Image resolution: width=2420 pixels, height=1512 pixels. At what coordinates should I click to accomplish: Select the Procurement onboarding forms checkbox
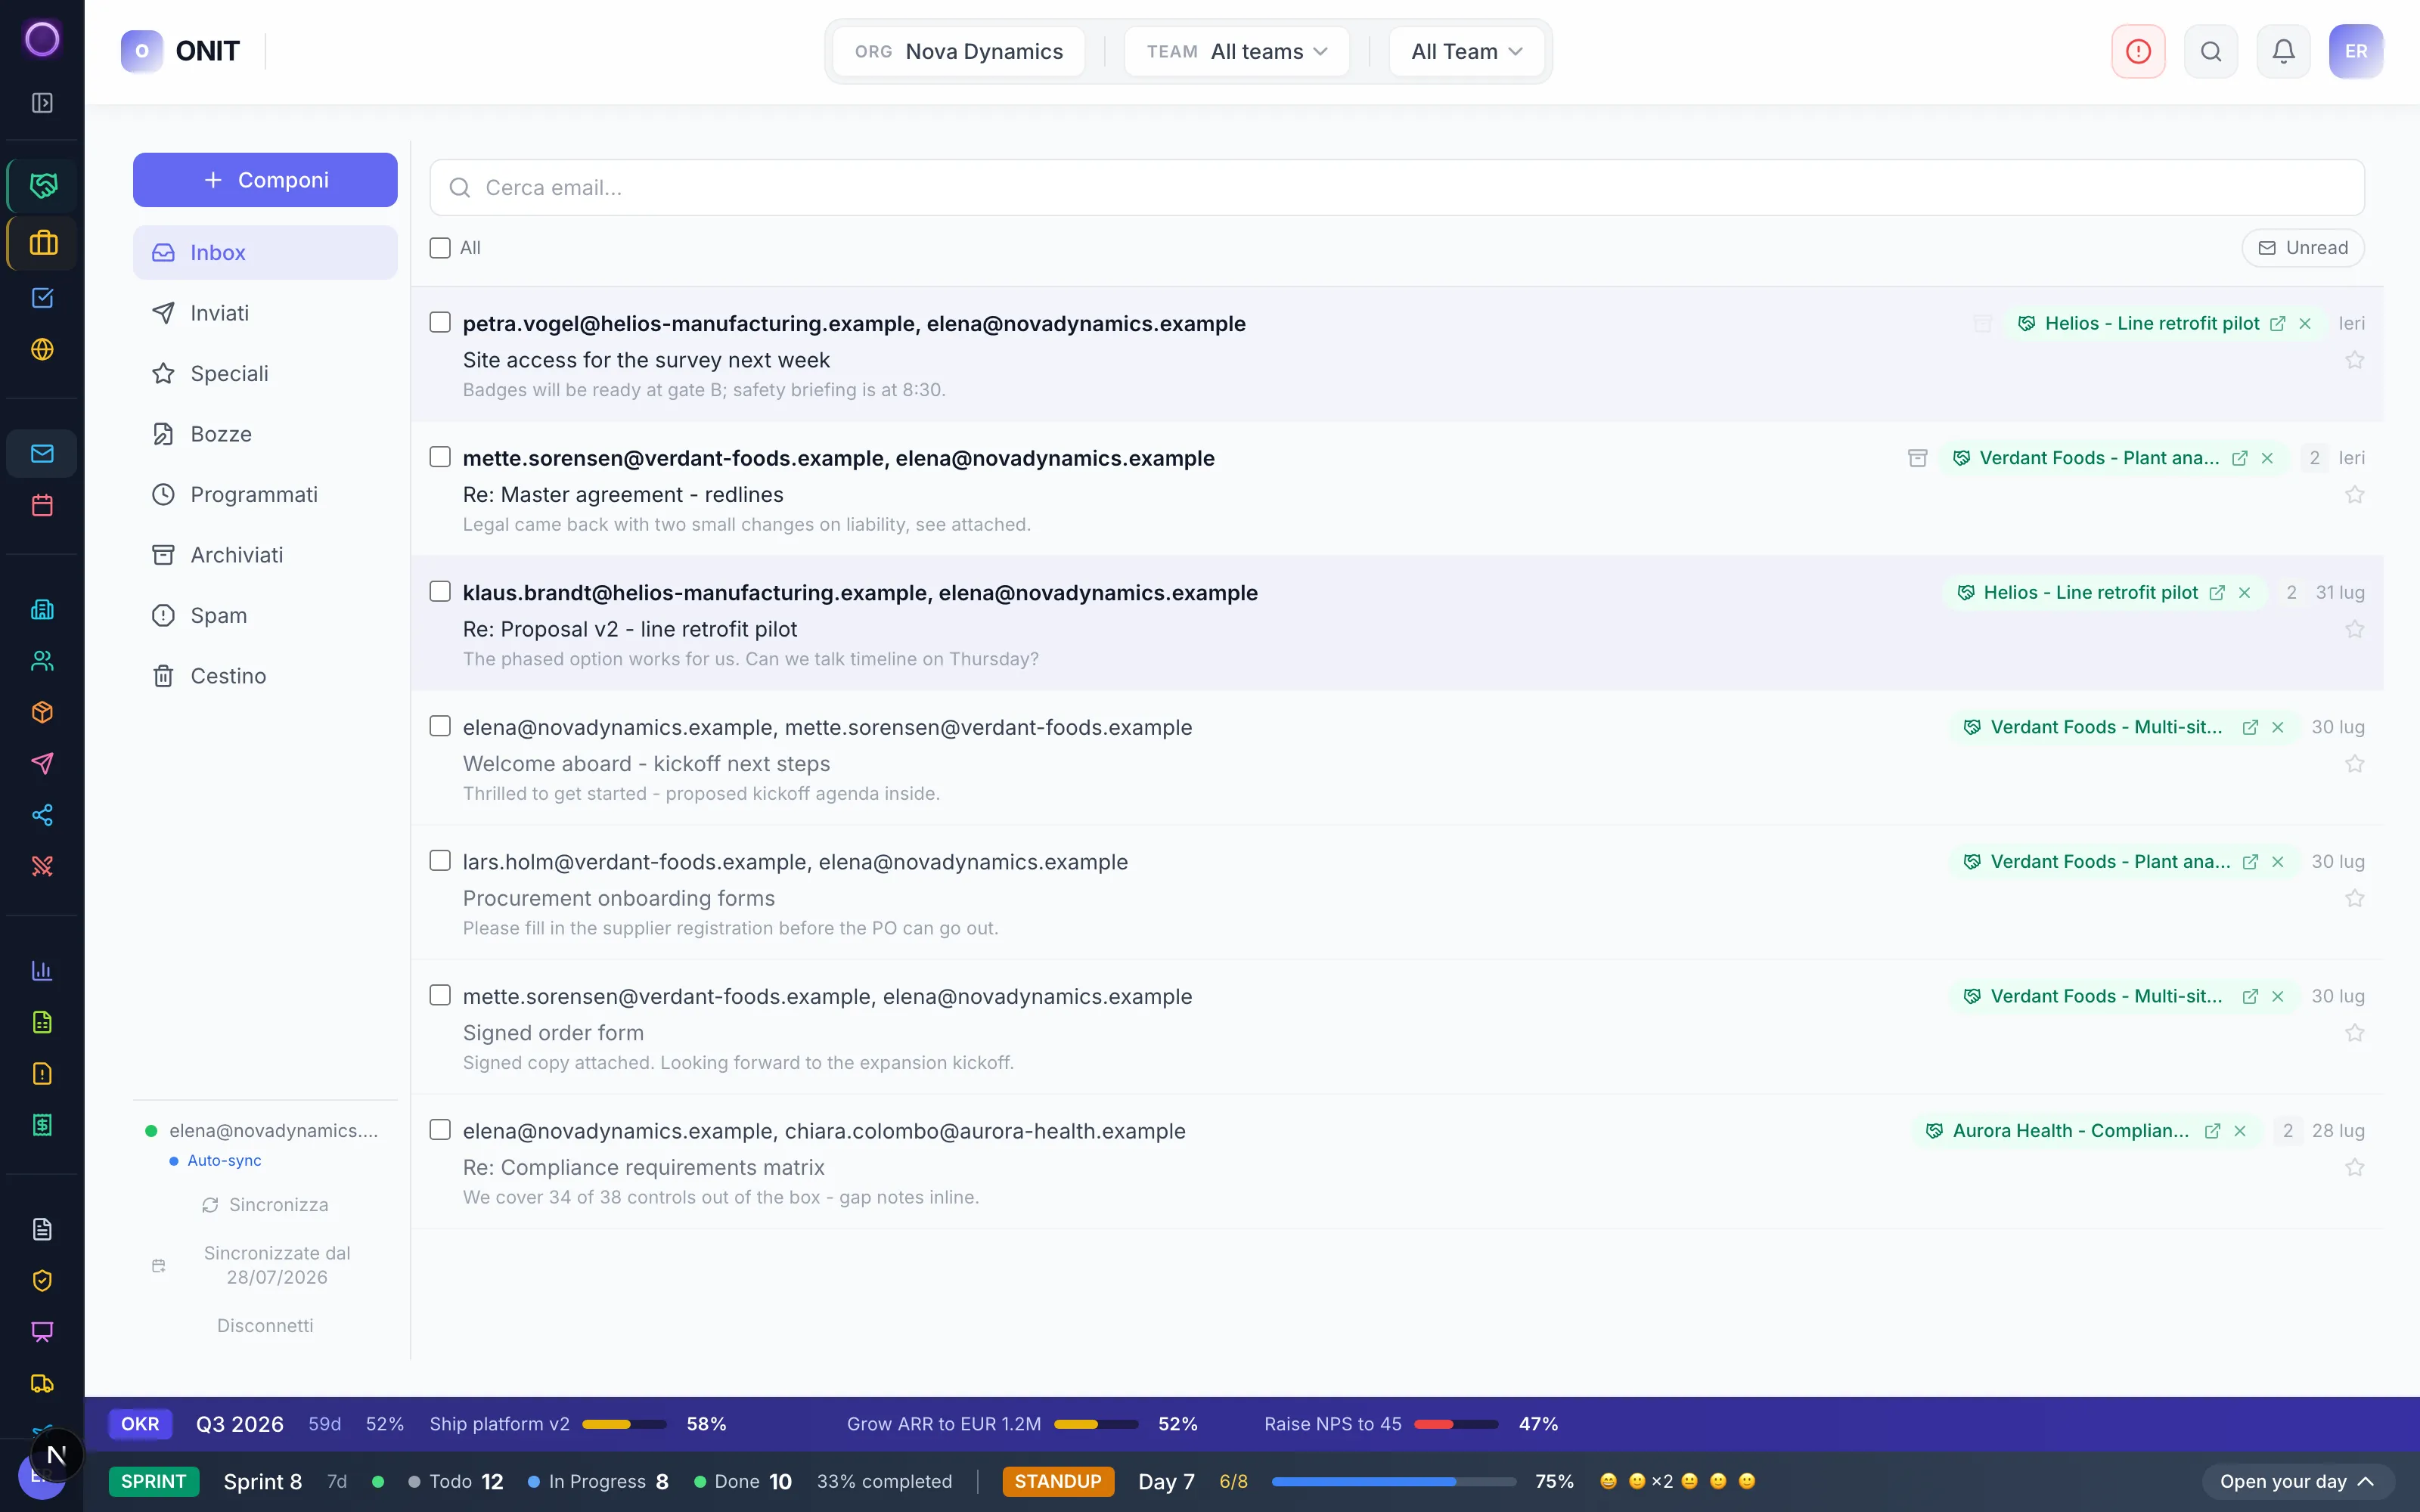(440, 860)
